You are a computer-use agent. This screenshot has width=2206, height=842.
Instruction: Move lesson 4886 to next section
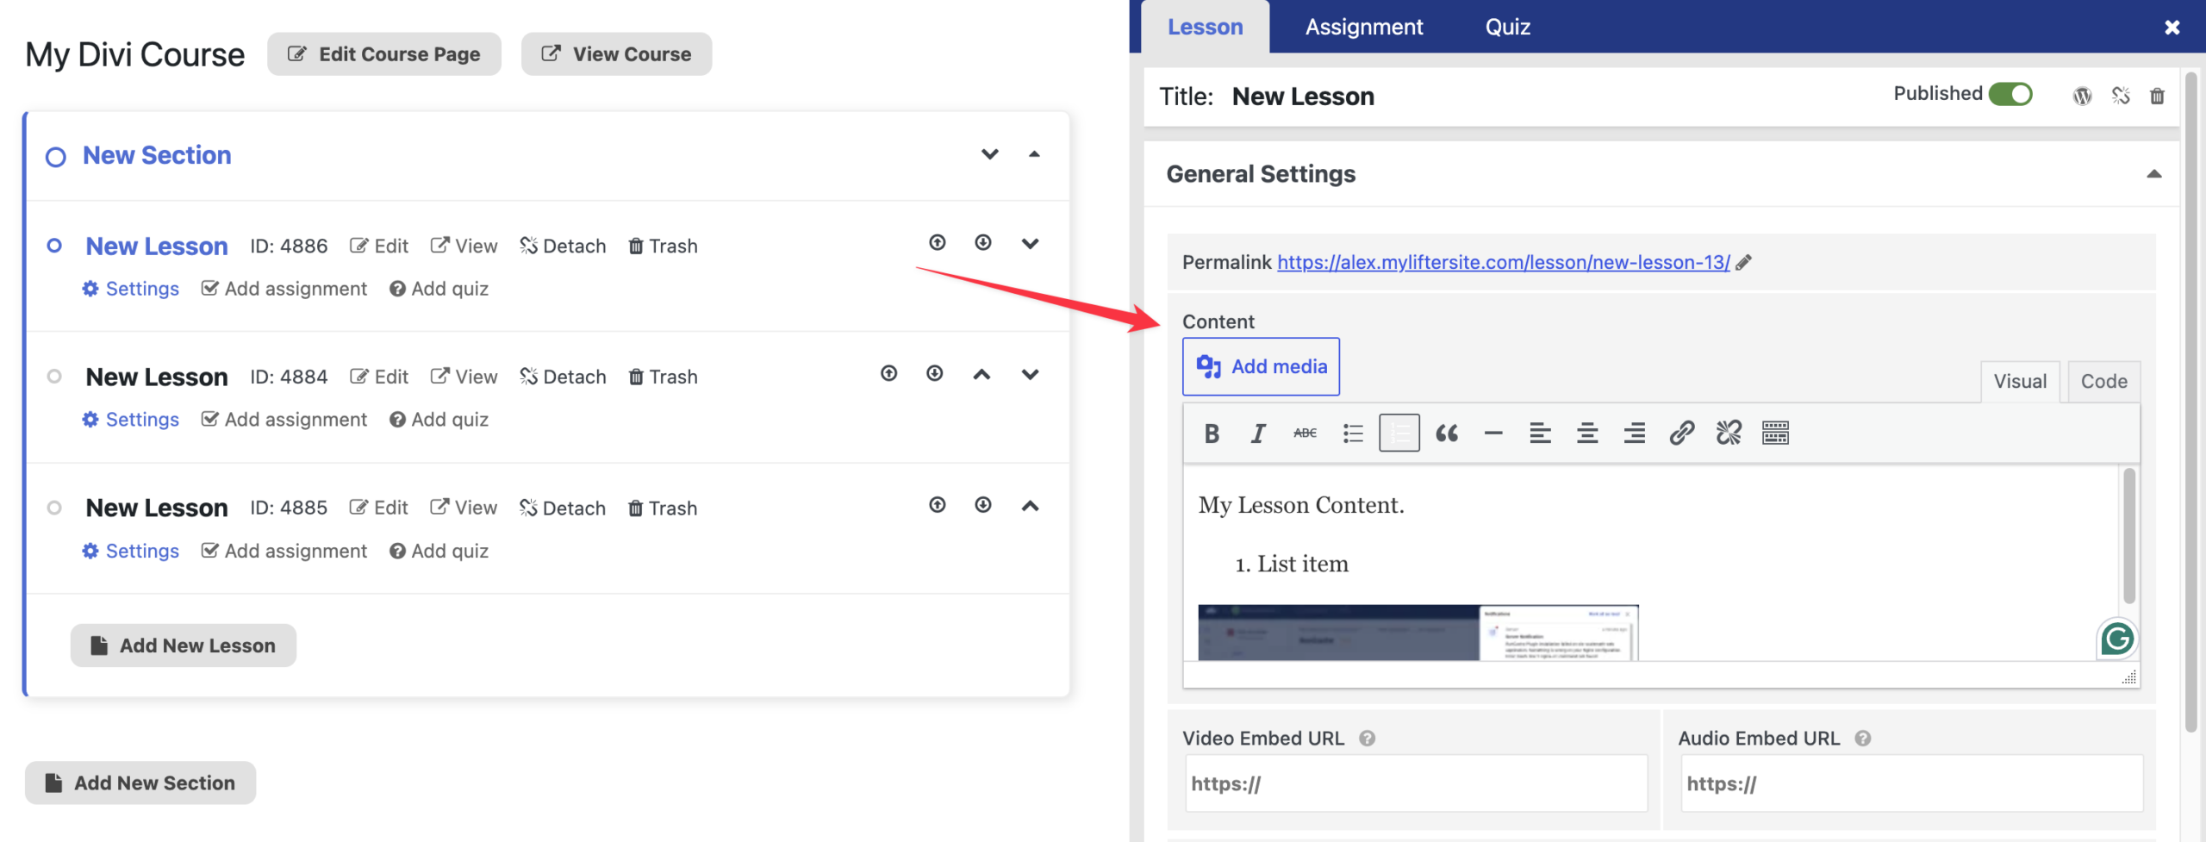click(983, 243)
